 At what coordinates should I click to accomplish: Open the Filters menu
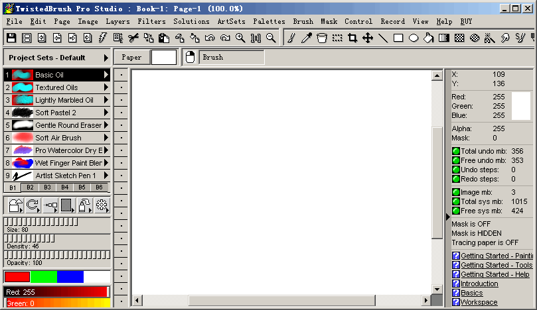pyautogui.click(x=152, y=22)
